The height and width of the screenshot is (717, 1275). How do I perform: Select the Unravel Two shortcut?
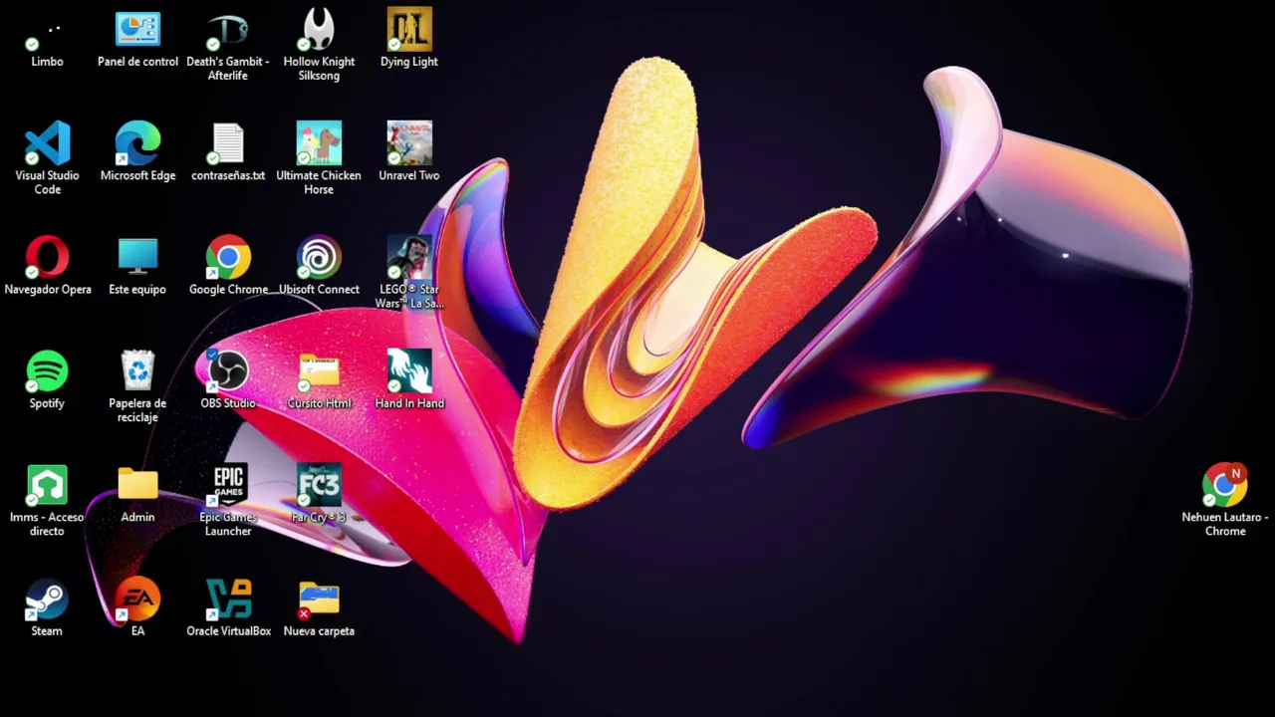tap(409, 153)
